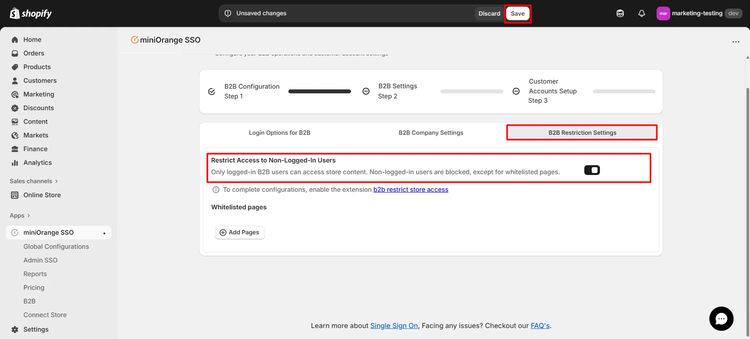
Task: Click the Settings gear icon
Action: [x=15, y=330]
